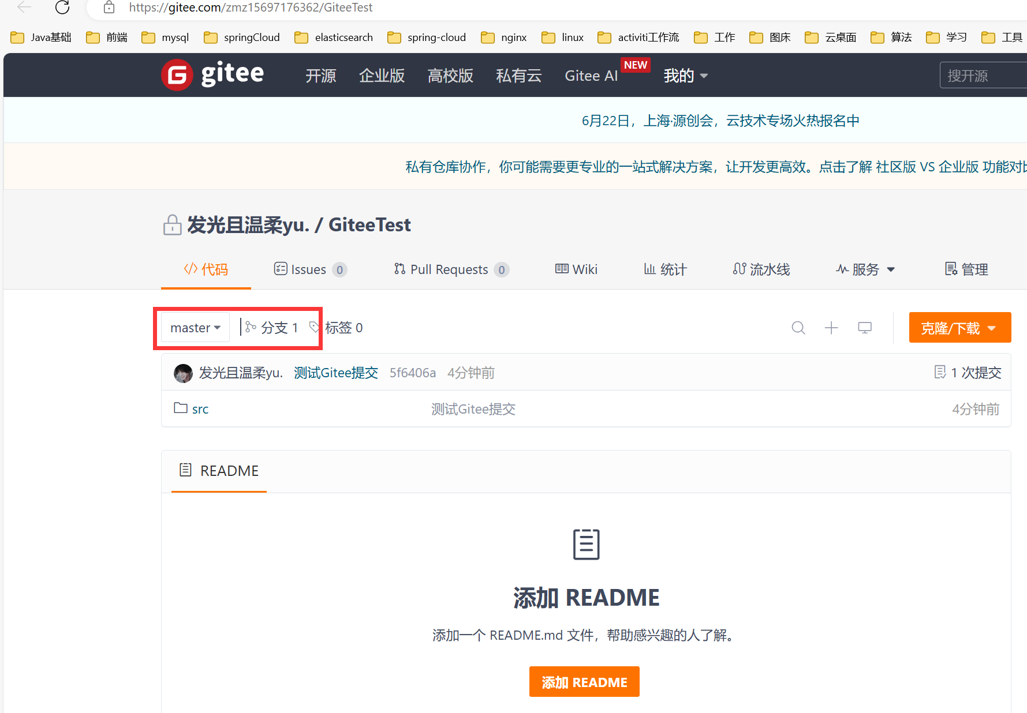This screenshot has width=1027, height=713.
Task: Switch to the 代码 tab
Action: [x=206, y=269]
